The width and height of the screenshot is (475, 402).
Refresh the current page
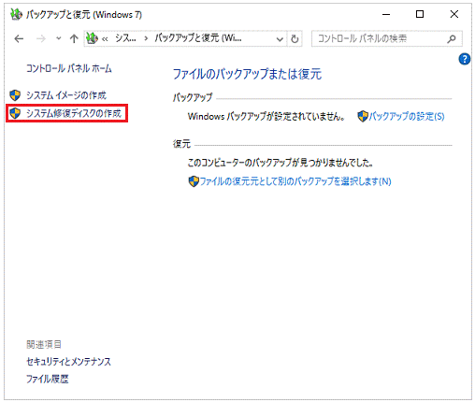pyautogui.click(x=295, y=39)
